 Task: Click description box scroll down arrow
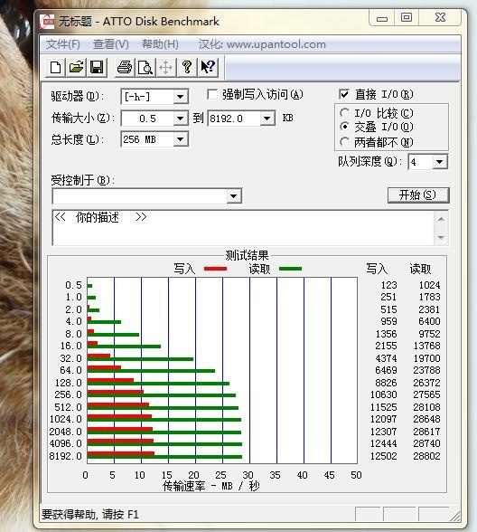(x=441, y=237)
